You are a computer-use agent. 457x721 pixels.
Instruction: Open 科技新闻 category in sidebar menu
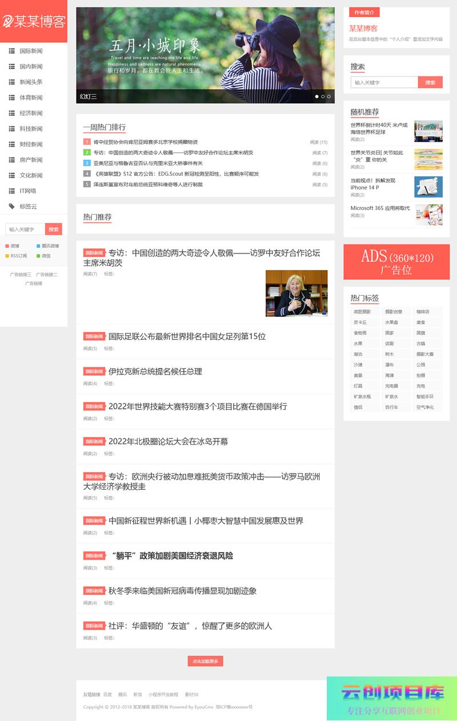tap(31, 128)
